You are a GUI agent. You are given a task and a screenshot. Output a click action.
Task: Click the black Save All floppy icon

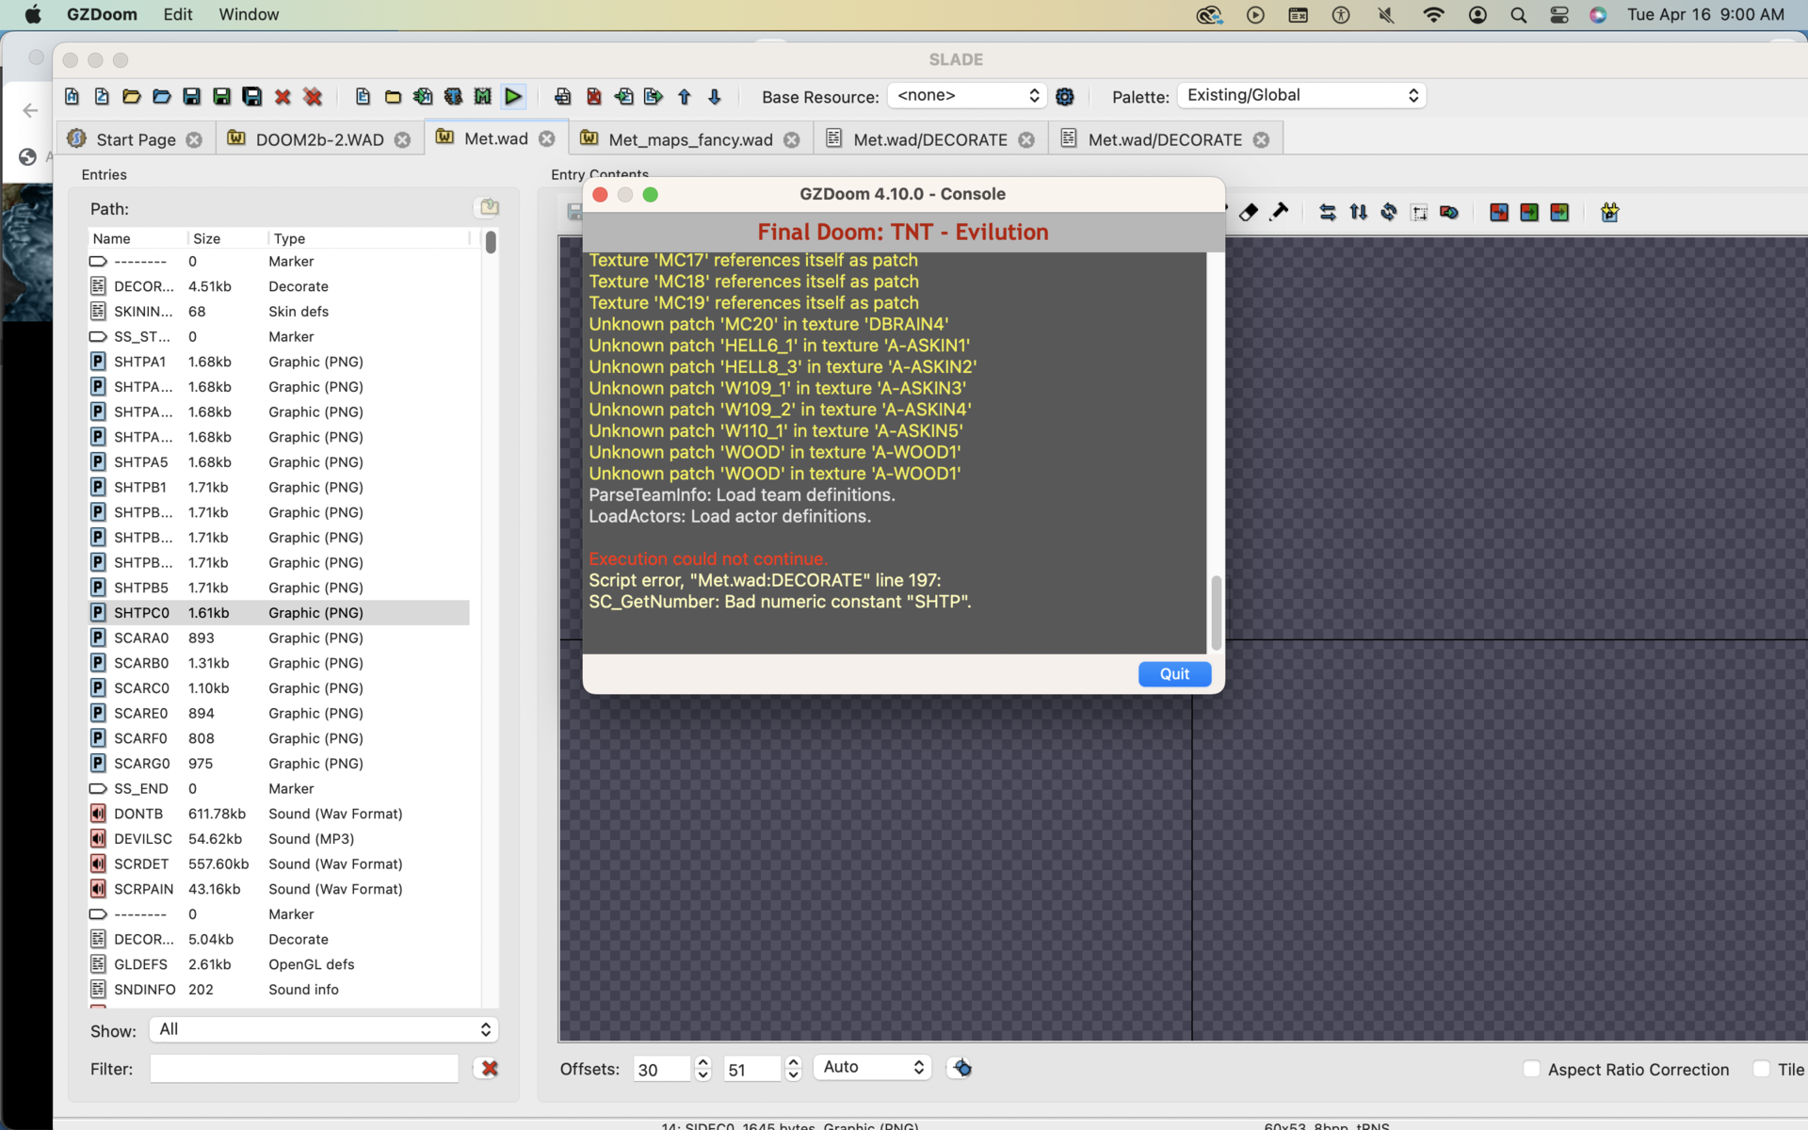[252, 96]
